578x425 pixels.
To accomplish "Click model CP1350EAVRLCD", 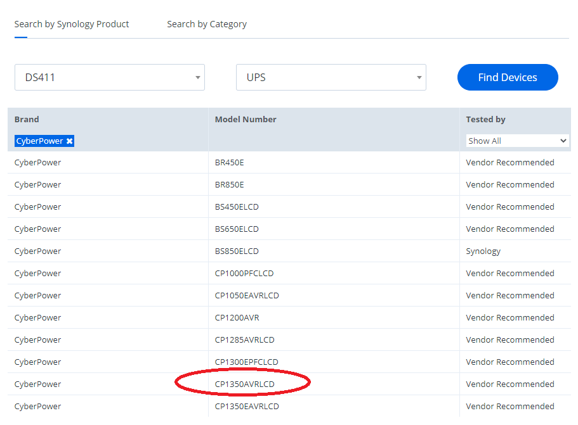I will click(247, 406).
